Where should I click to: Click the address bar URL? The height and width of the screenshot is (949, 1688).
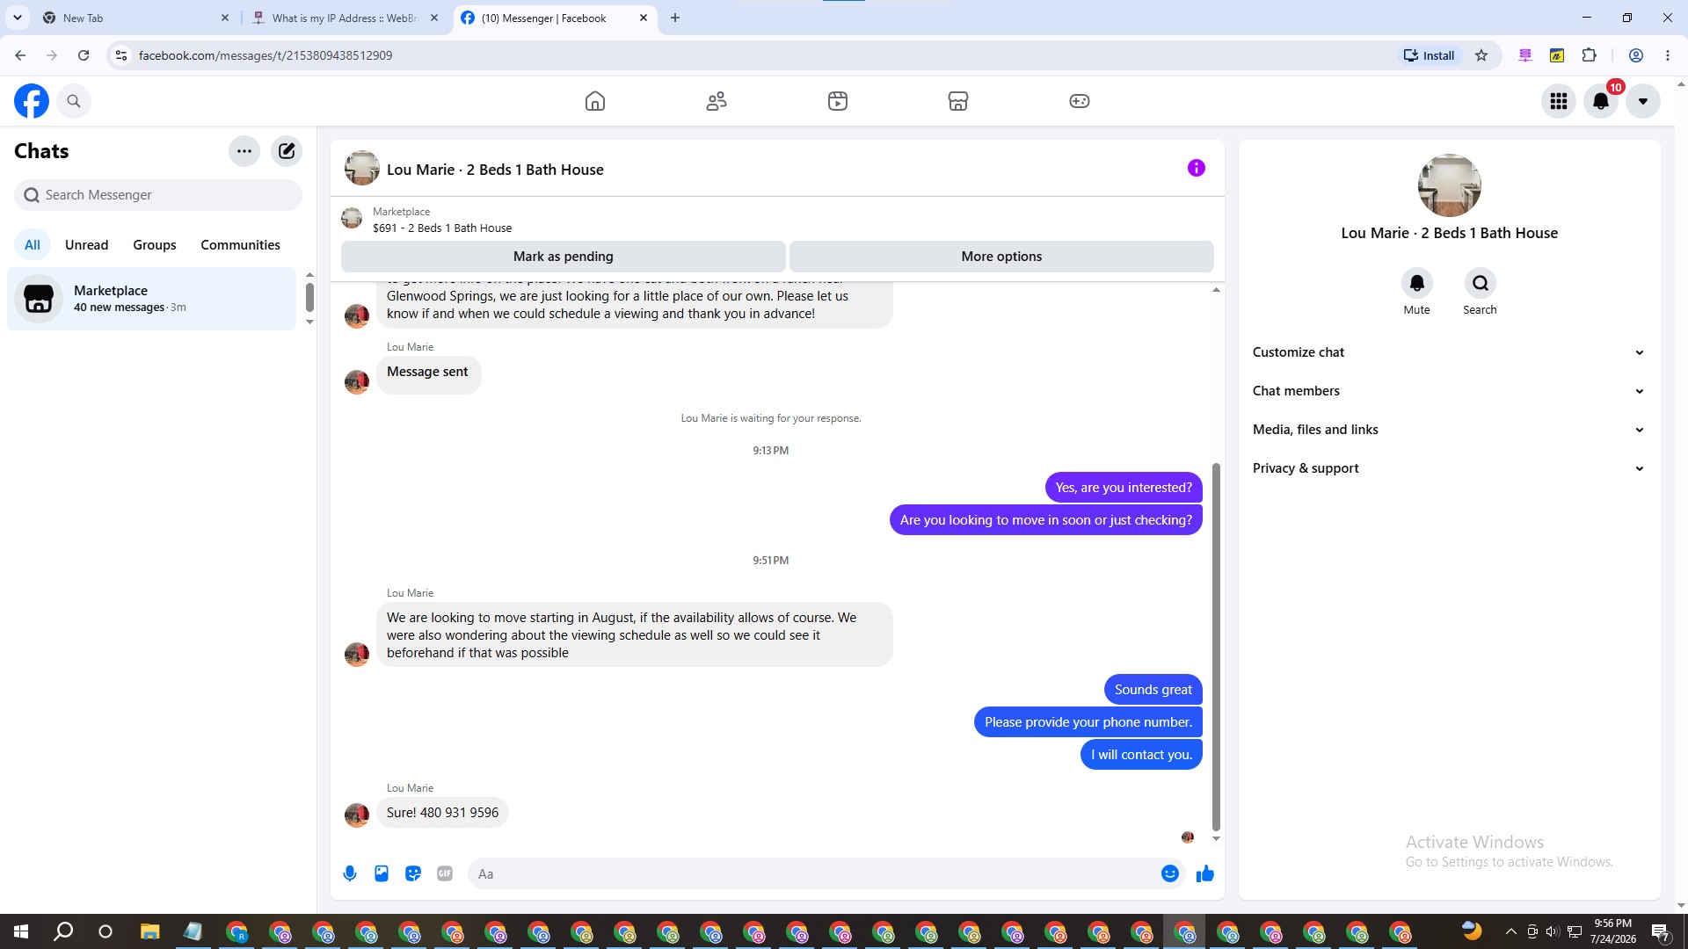266,55
